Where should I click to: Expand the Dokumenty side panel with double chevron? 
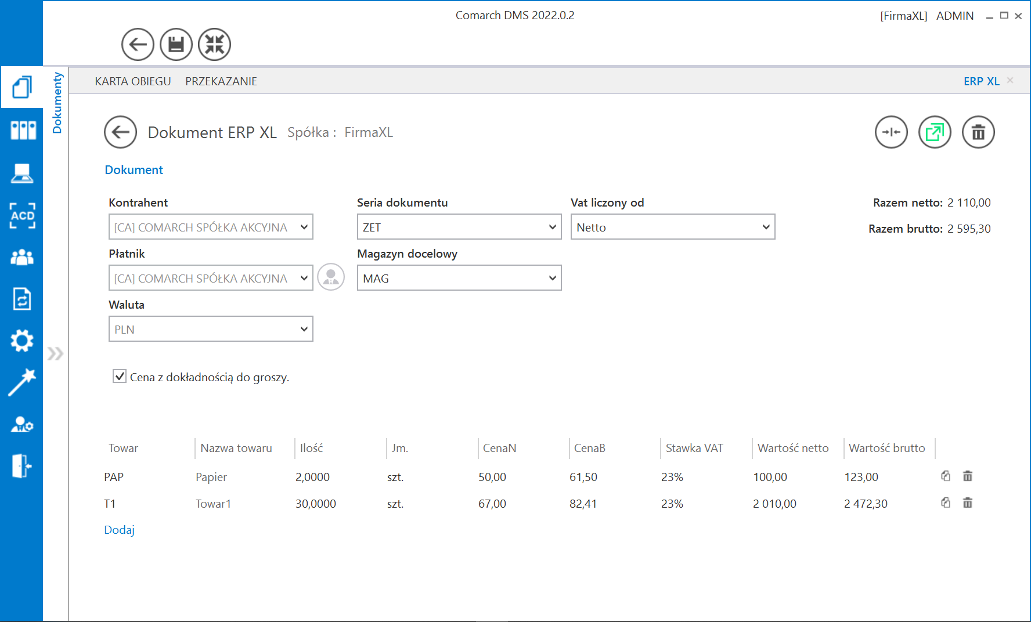point(55,353)
